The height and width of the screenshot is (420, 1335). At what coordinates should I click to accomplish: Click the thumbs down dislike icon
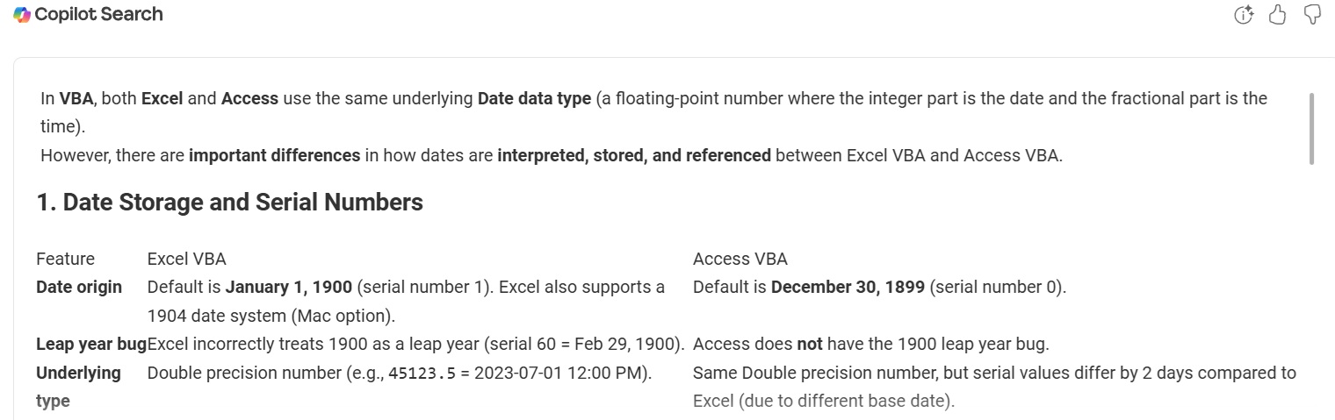pos(1313,15)
